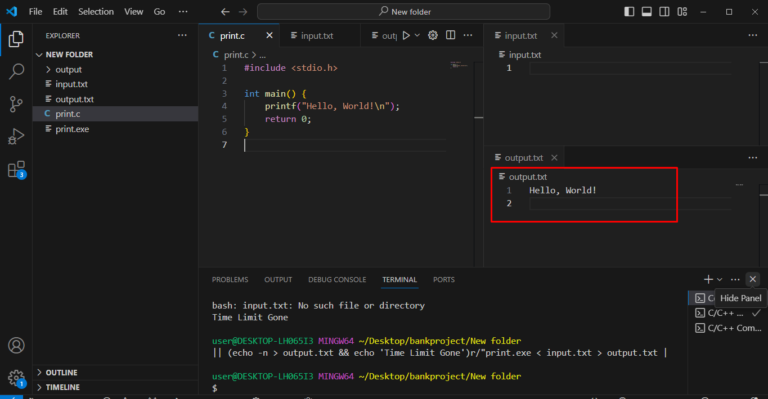Switch to the PROBLEMS tab
The height and width of the screenshot is (399, 768).
[x=230, y=279]
